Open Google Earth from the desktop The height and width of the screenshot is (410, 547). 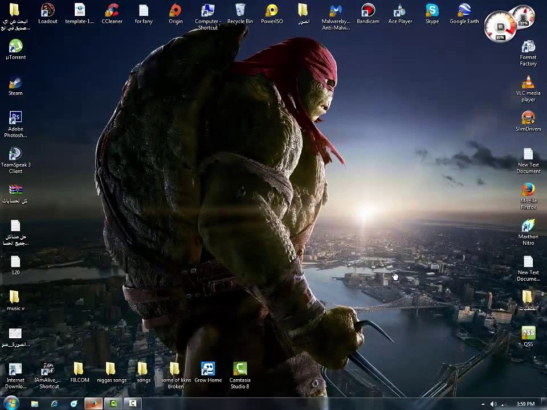point(464,11)
